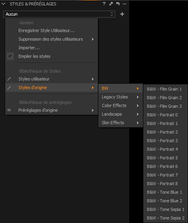Select the B&W - Tone Sepia 1 style
Image resolution: width=188 pixels, height=223 pixels.
coord(165,209)
